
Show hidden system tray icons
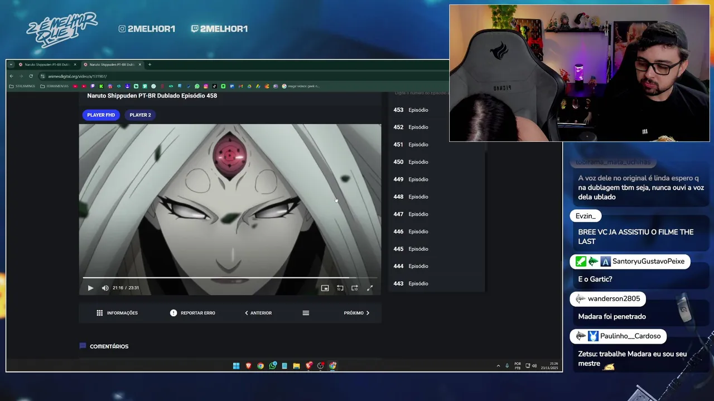point(498,366)
